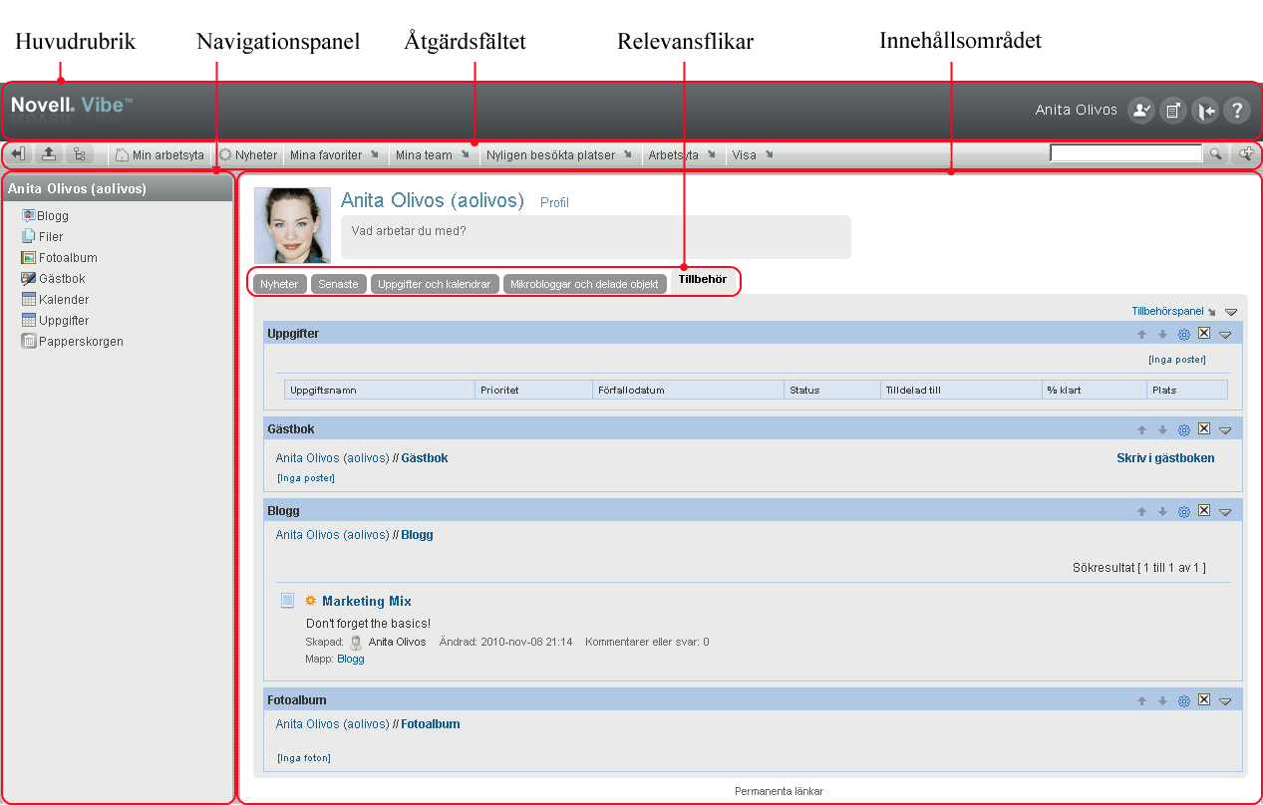
Task: Click the Profil link
Action: click(x=554, y=202)
